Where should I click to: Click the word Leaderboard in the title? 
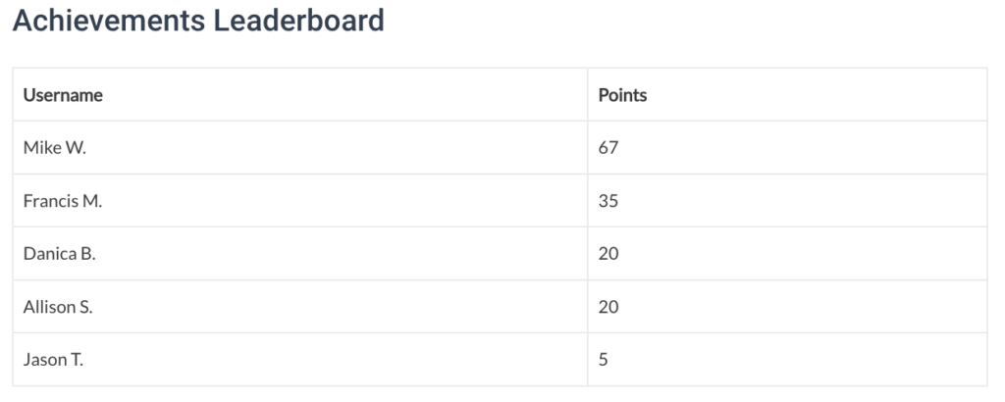point(298,21)
